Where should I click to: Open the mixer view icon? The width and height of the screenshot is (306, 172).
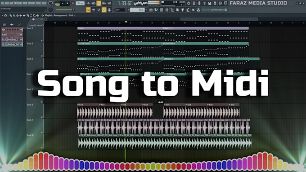(x=167, y=9)
